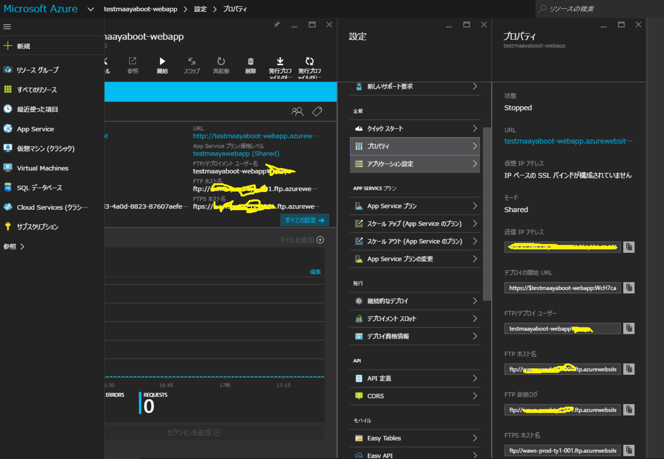Click the 設定 breadcrumb
Image resolution: width=664 pixels, height=459 pixels.
tap(200, 9)
